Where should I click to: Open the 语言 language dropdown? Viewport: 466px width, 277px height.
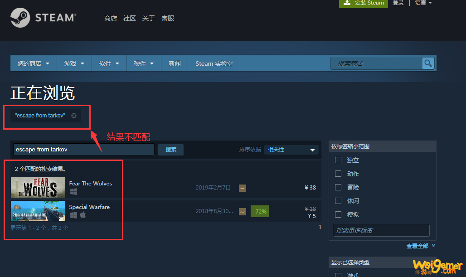pos(423,3)
